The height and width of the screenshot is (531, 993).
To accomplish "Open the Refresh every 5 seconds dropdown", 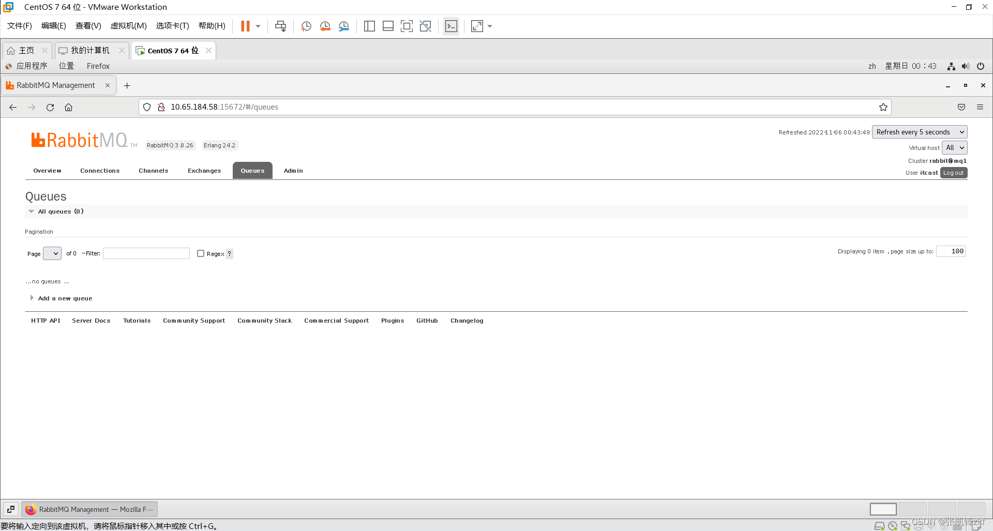I will tap(920, 132).
